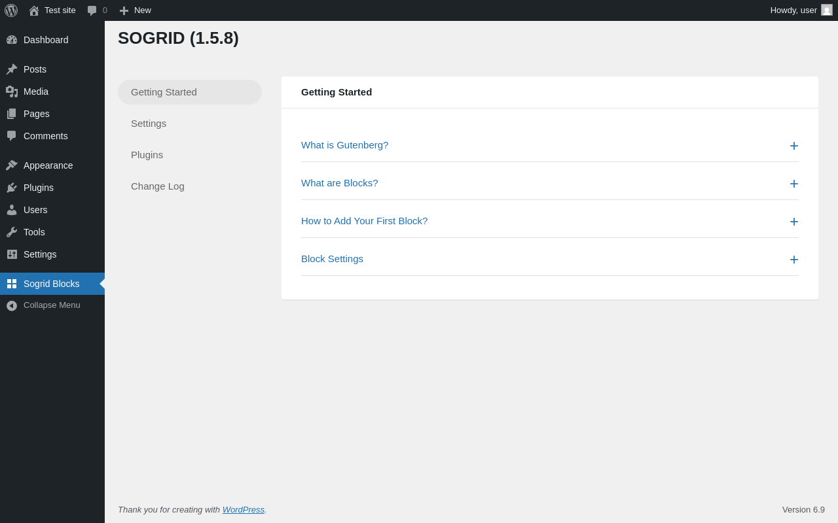The width and height of the screenshot is (838, 523).
Task: Click the plus icon next to New
Action: coord(124,10)
